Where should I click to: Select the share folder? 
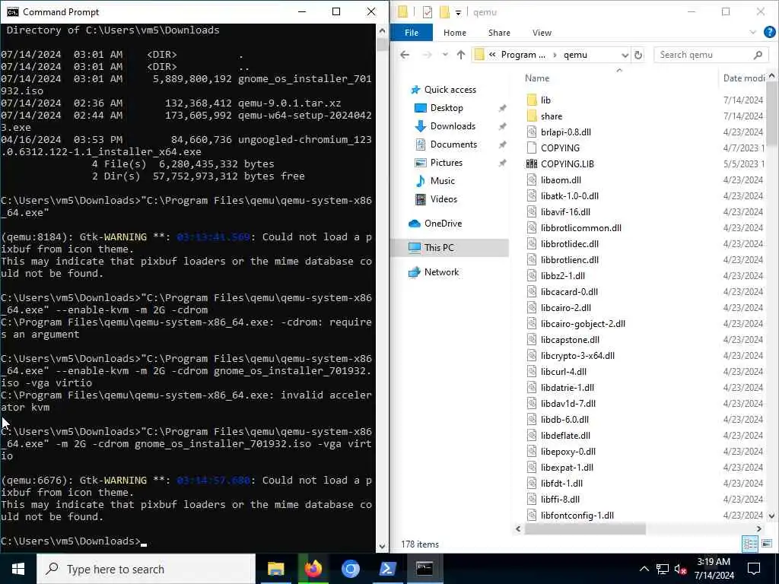tap(551, 116)
